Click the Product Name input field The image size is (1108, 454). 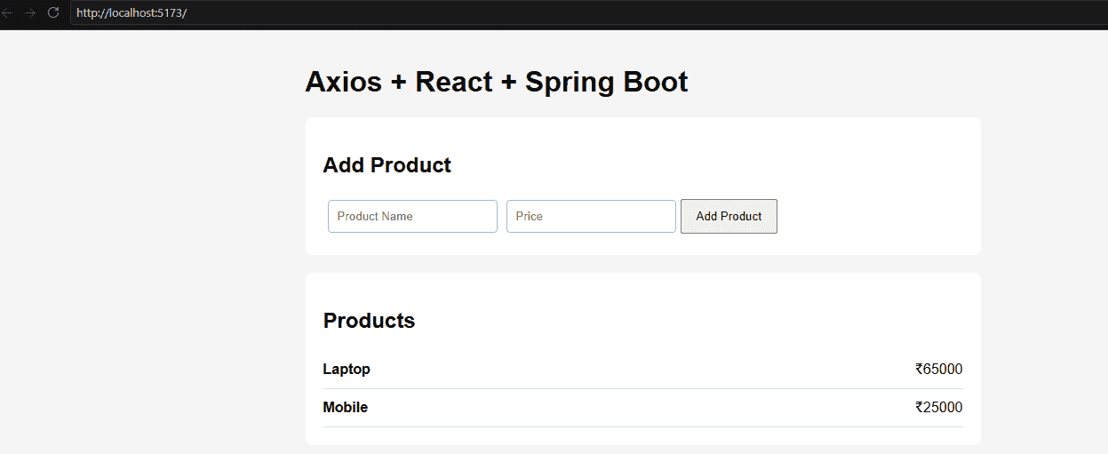(412, 216)
